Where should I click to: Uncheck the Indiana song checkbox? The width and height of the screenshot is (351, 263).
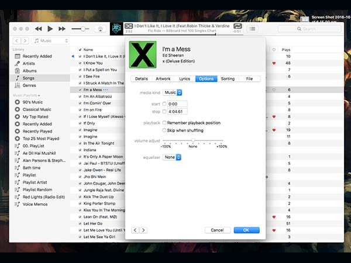coord(80,150)
